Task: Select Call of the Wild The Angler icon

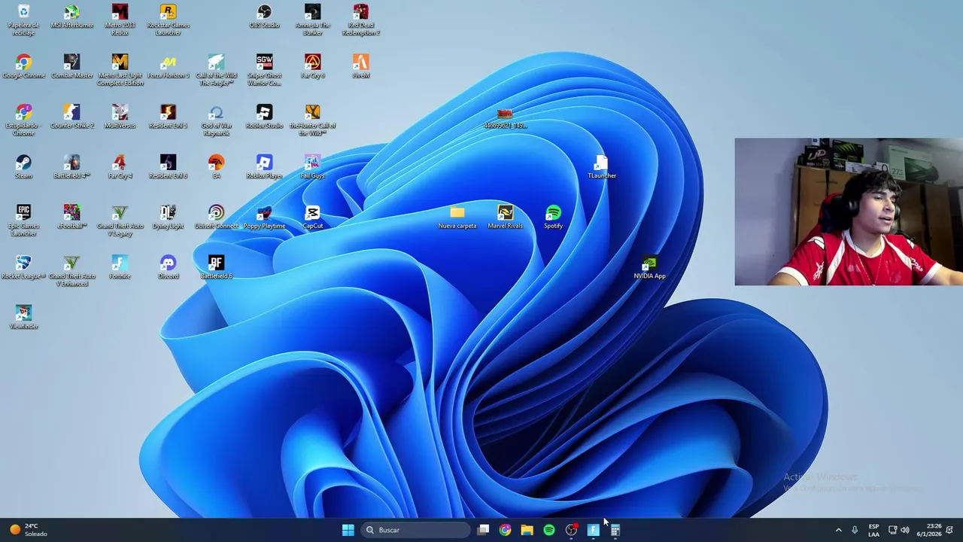Action: (x=216, y=70)
